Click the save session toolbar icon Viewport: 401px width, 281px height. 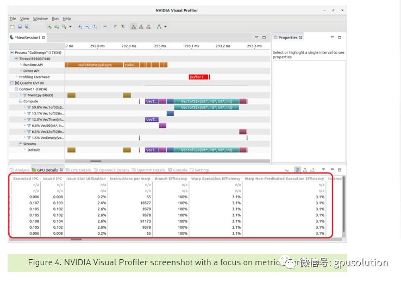pos(20,27)
